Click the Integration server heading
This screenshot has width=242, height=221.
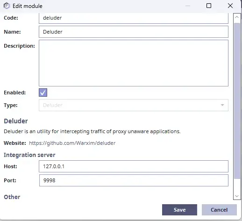[x=29, y=155]
